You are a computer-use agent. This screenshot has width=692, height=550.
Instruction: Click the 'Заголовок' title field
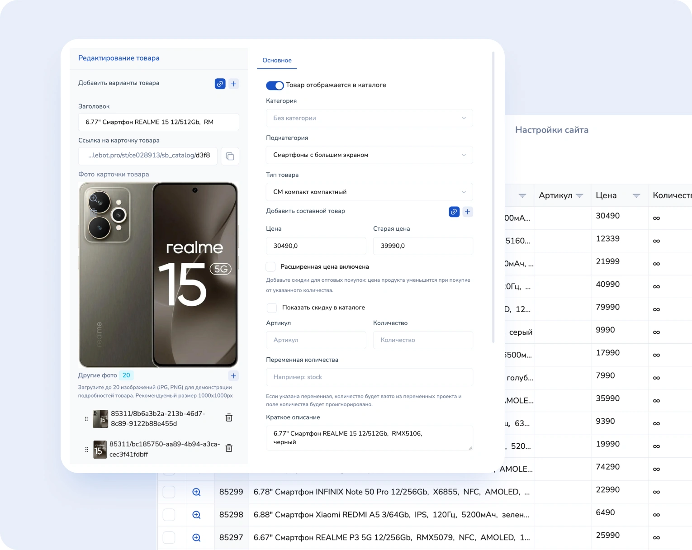point(159,122)
